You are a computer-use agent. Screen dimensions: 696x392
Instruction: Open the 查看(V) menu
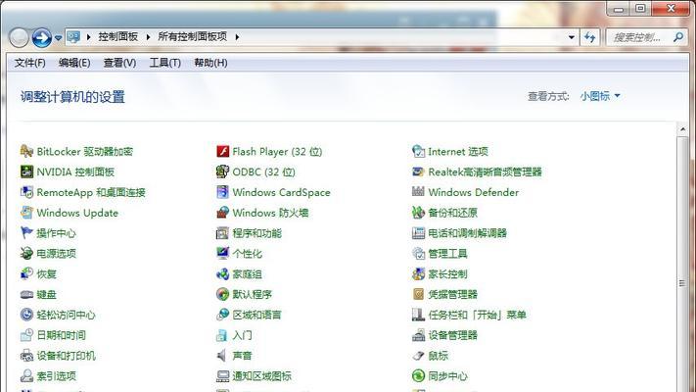(x=119, y=63)
